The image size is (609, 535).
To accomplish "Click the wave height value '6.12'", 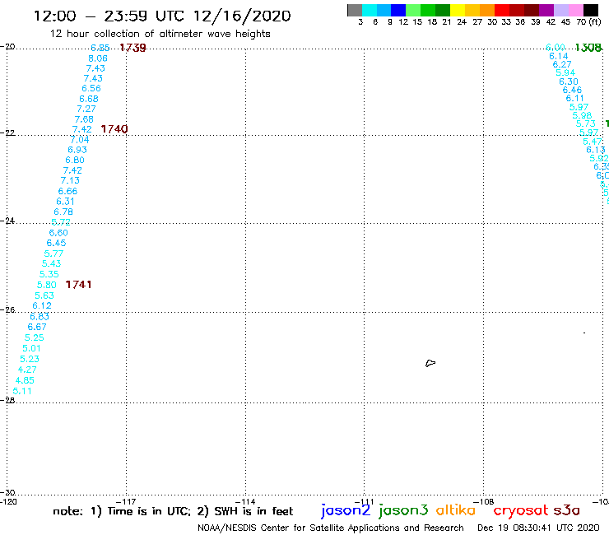I will click(x=41, y=305).
